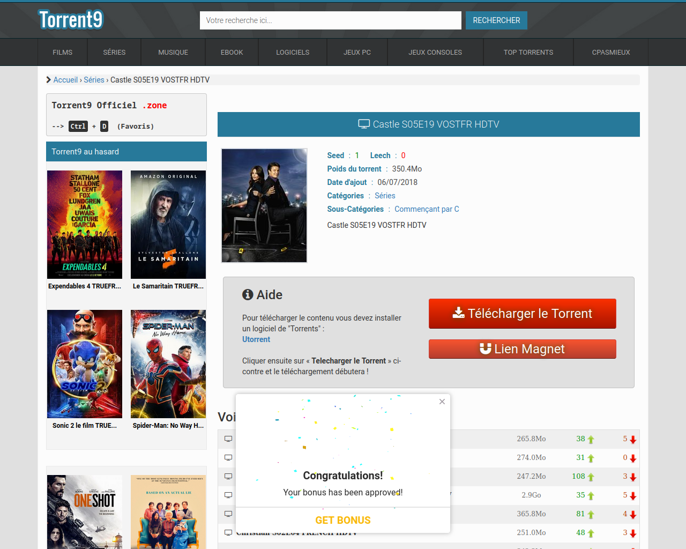Go to Séries breadcrumb link
Image resolution: width=686 pixels, height=549 pixels.
[94, 80]
